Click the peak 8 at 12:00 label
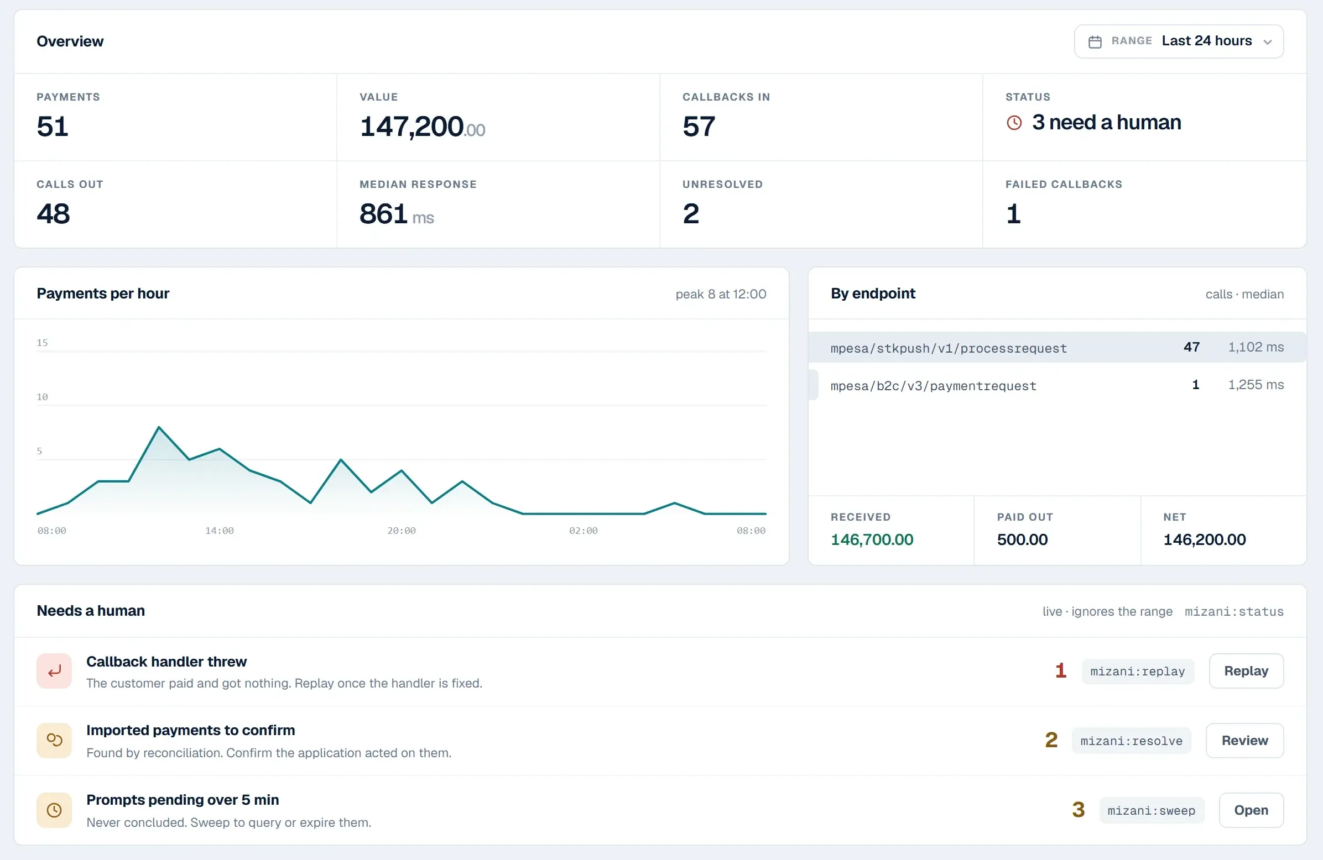1323x860 pixels. (721, 295)
